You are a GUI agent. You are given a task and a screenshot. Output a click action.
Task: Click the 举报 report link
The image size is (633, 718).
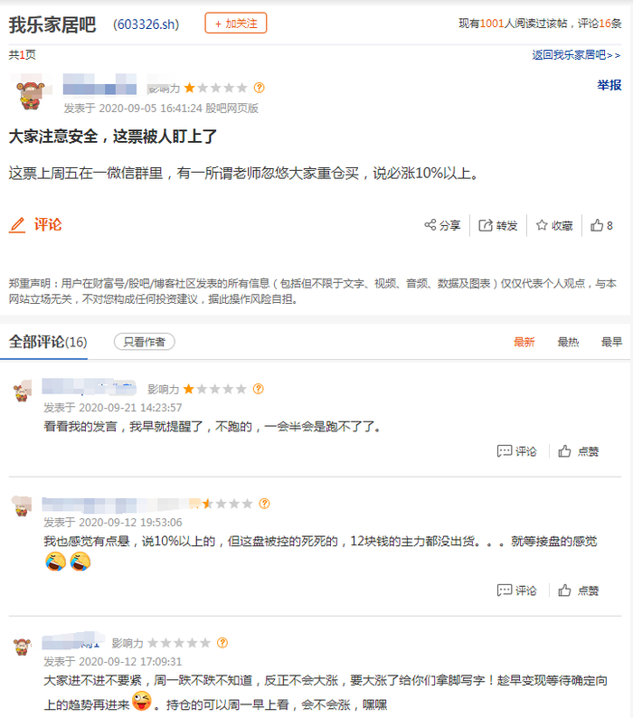[609, 85]
